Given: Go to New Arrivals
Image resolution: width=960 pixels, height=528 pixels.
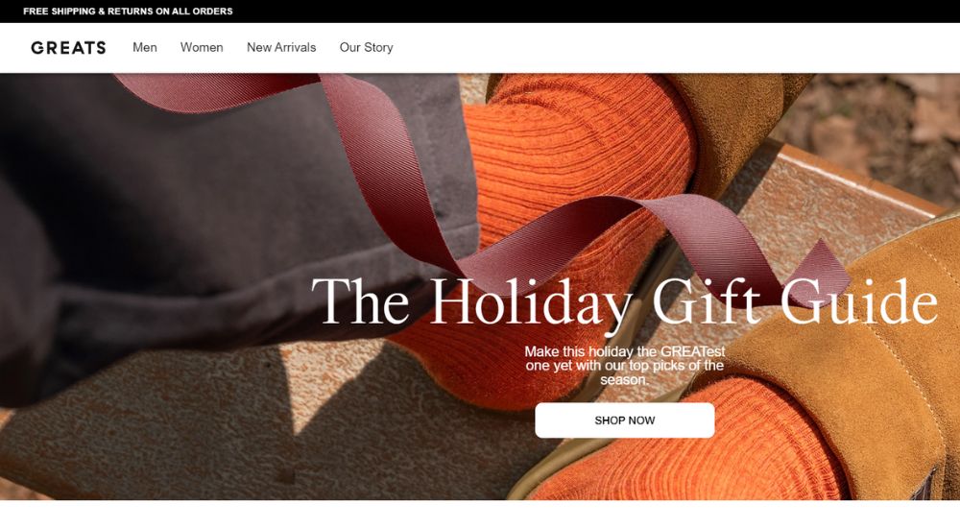Looking at the screenshot, I should pos(281,47).
